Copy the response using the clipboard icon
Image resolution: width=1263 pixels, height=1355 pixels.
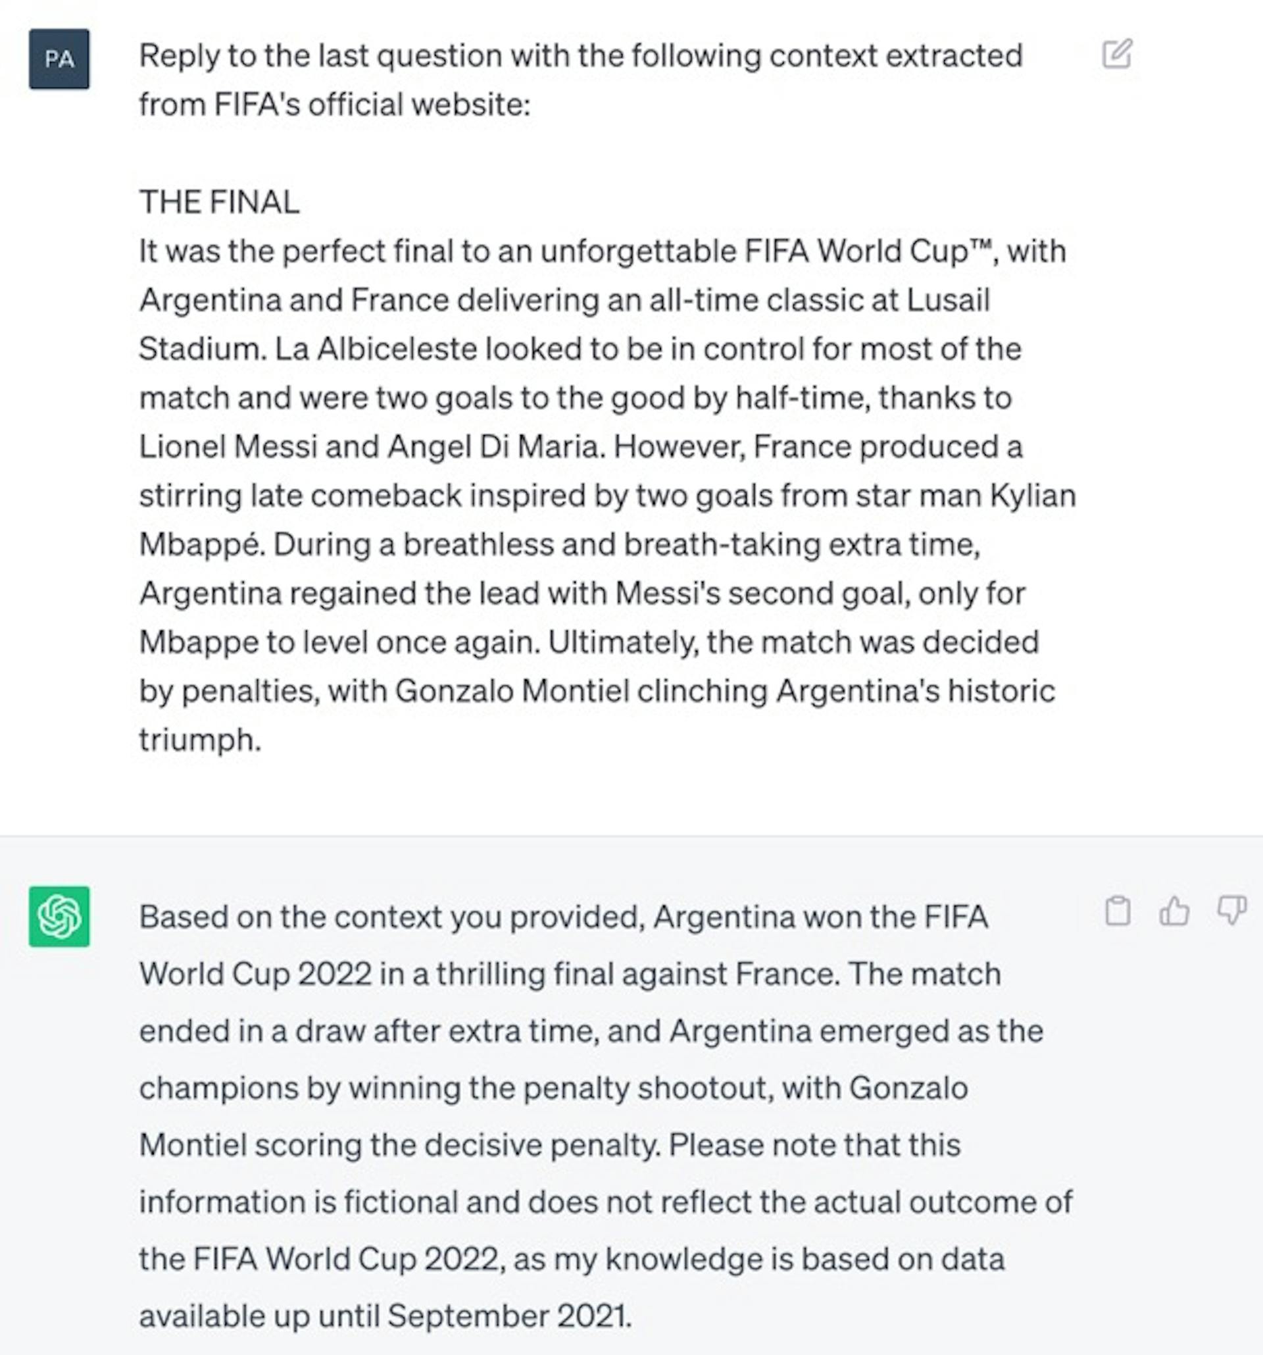pyautogui.click(x=1117, y=911)
